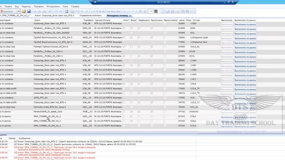
Task: Click the Номер column header in log panel
Action: 12,138
